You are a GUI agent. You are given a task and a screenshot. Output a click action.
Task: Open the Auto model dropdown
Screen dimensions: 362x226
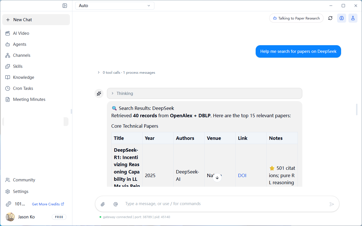pyautogui.click(x=115, y=6)
